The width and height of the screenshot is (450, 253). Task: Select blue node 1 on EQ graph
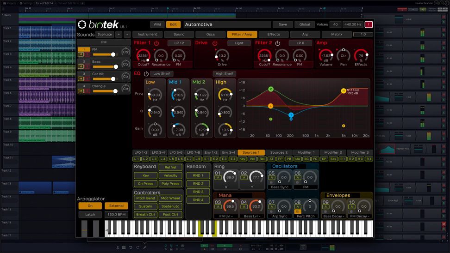291,115
